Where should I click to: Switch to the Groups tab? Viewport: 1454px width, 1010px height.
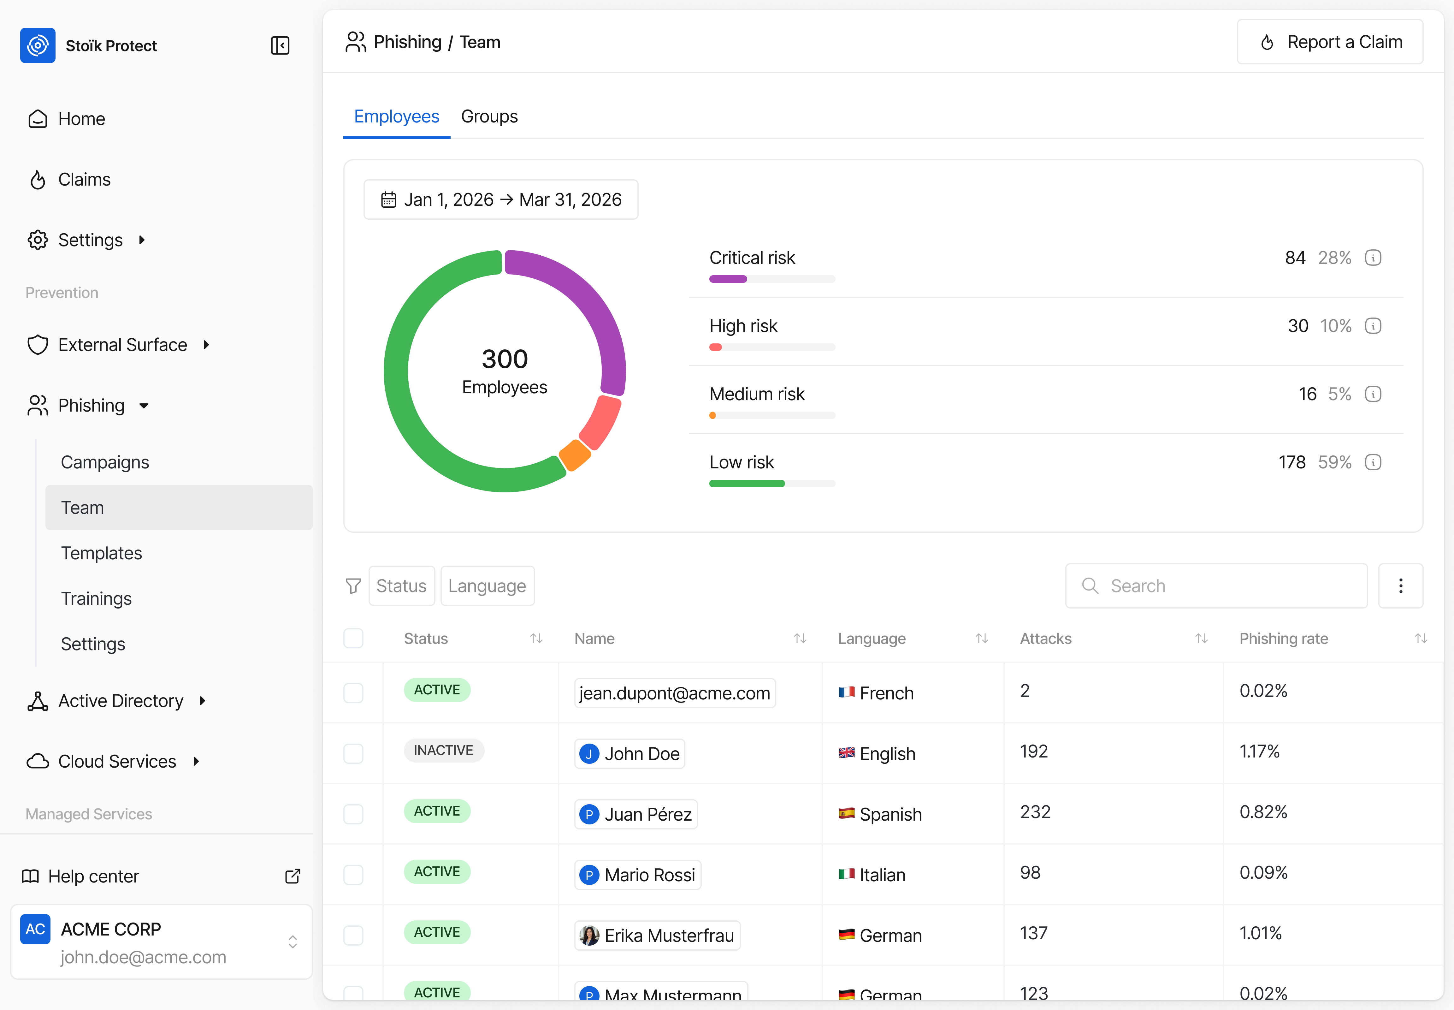point(489,116)
